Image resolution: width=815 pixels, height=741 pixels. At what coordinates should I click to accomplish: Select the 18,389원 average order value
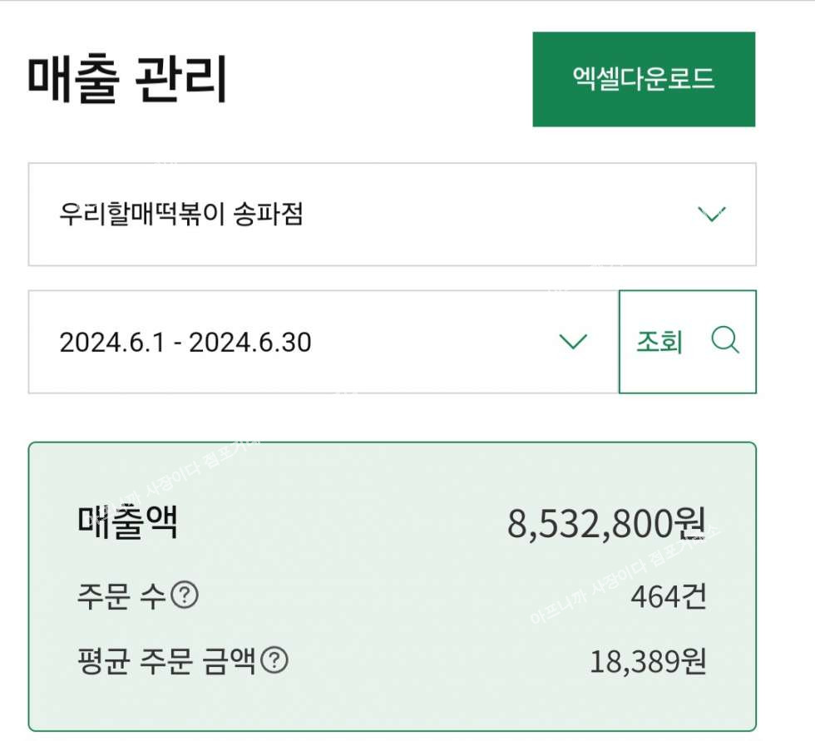point(648,662)
